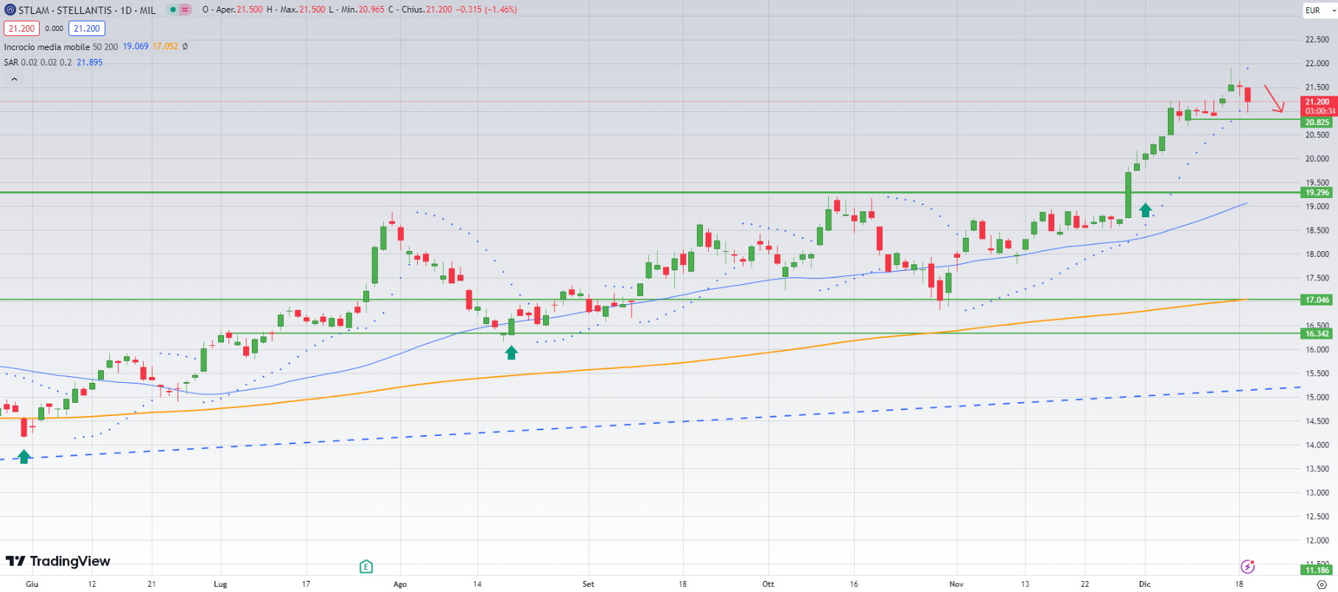Click the green up arrow near Giu
This screenshot has height=592, width=1338.
(x=24, y=457)
